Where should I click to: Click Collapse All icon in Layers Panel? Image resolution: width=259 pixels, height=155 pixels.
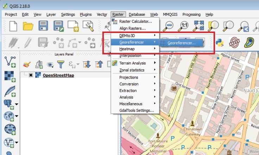pos(99,64)
